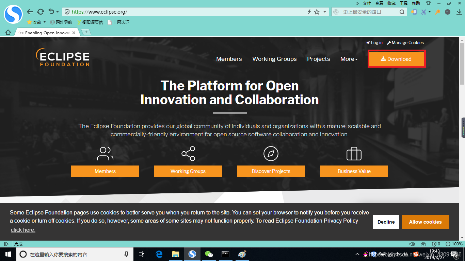Click the key password icon

tap(438, 12)
